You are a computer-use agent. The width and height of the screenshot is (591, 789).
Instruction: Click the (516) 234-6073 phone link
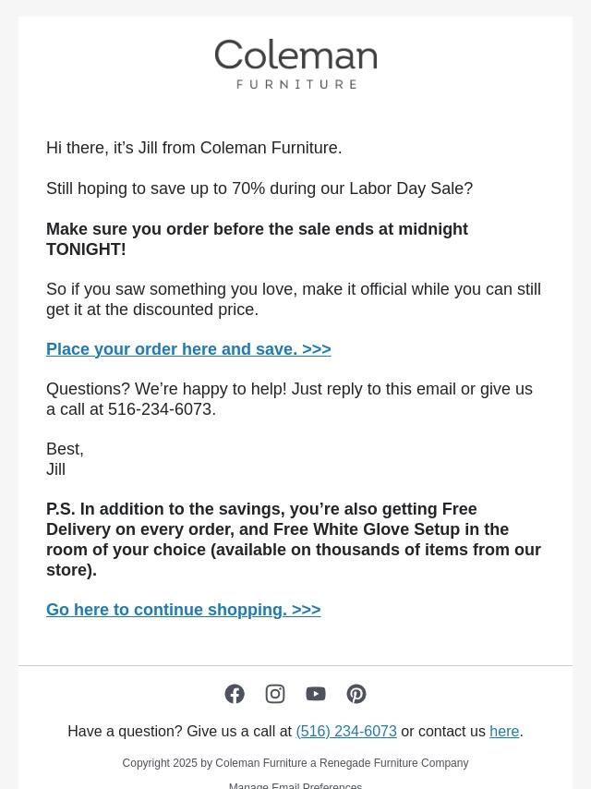(346, 731)
